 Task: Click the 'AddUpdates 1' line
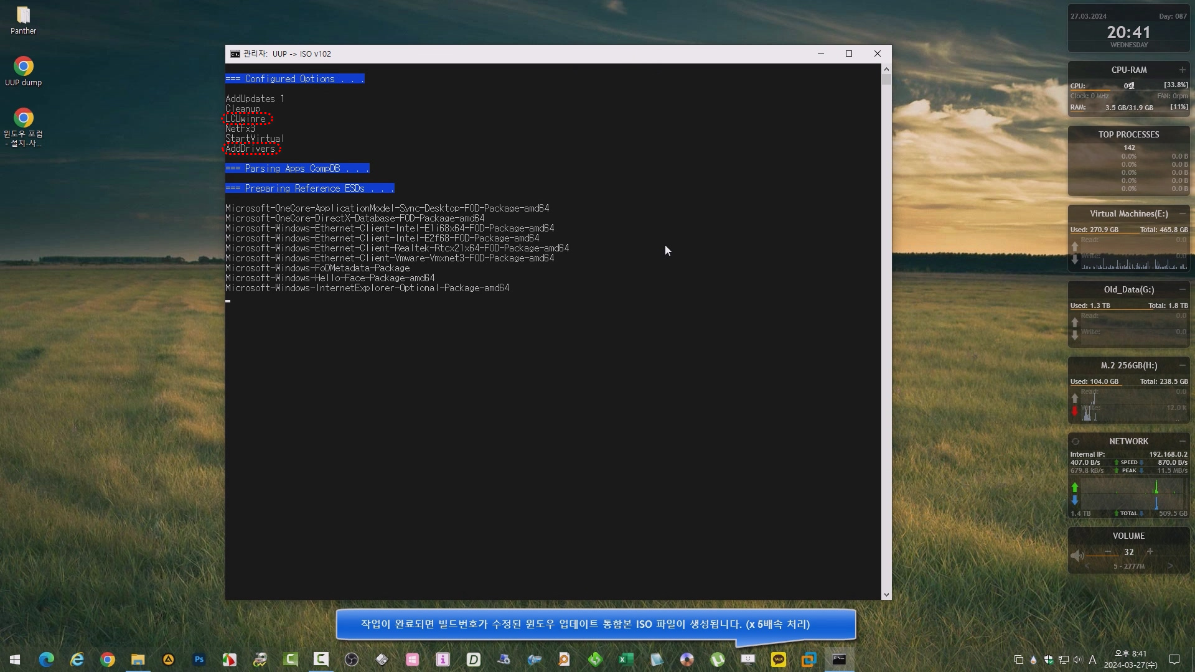(x=255, y=99)
